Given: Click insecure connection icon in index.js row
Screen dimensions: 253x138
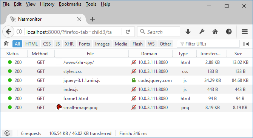Looking at the screenshot, I should [x=133, y=89].
